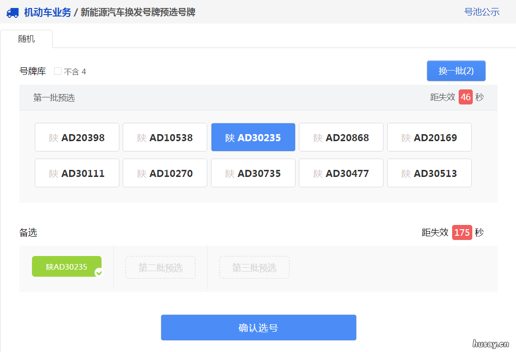Select plate 陕AD20169
516x352 pixels.
429,137
